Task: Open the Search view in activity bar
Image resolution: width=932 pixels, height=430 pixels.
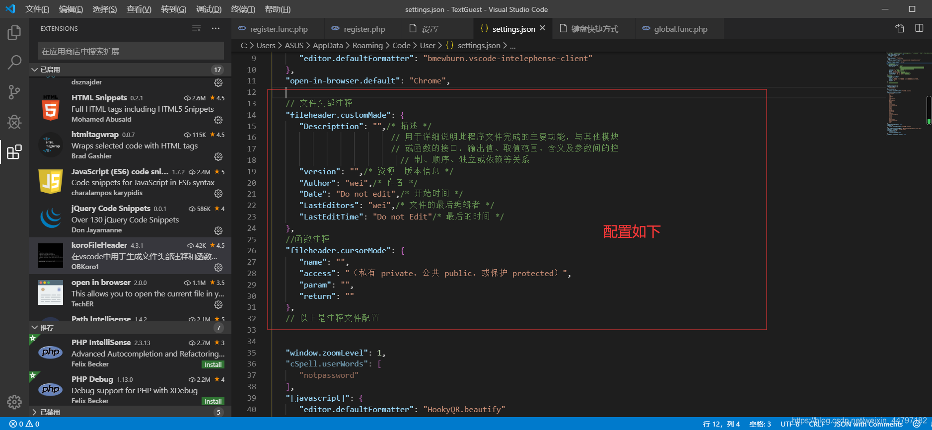Action: (x=14, y=62)
